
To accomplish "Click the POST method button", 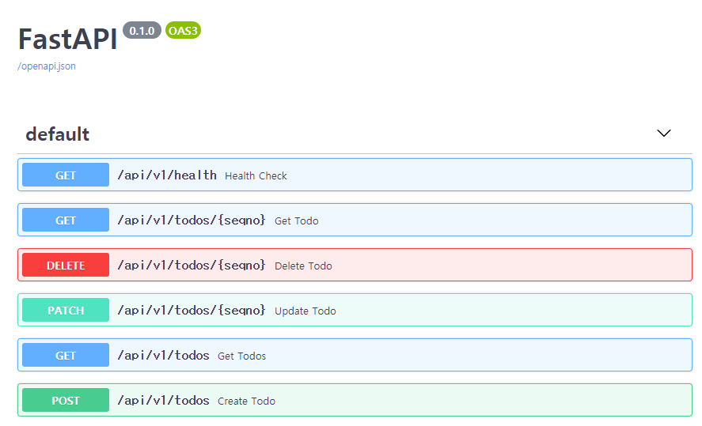I will [66, 400].
